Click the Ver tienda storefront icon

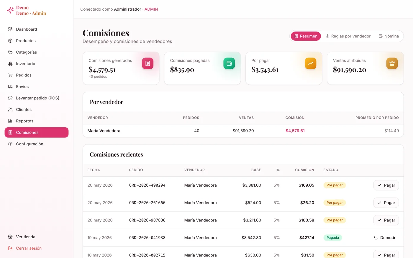pos(10,237)
